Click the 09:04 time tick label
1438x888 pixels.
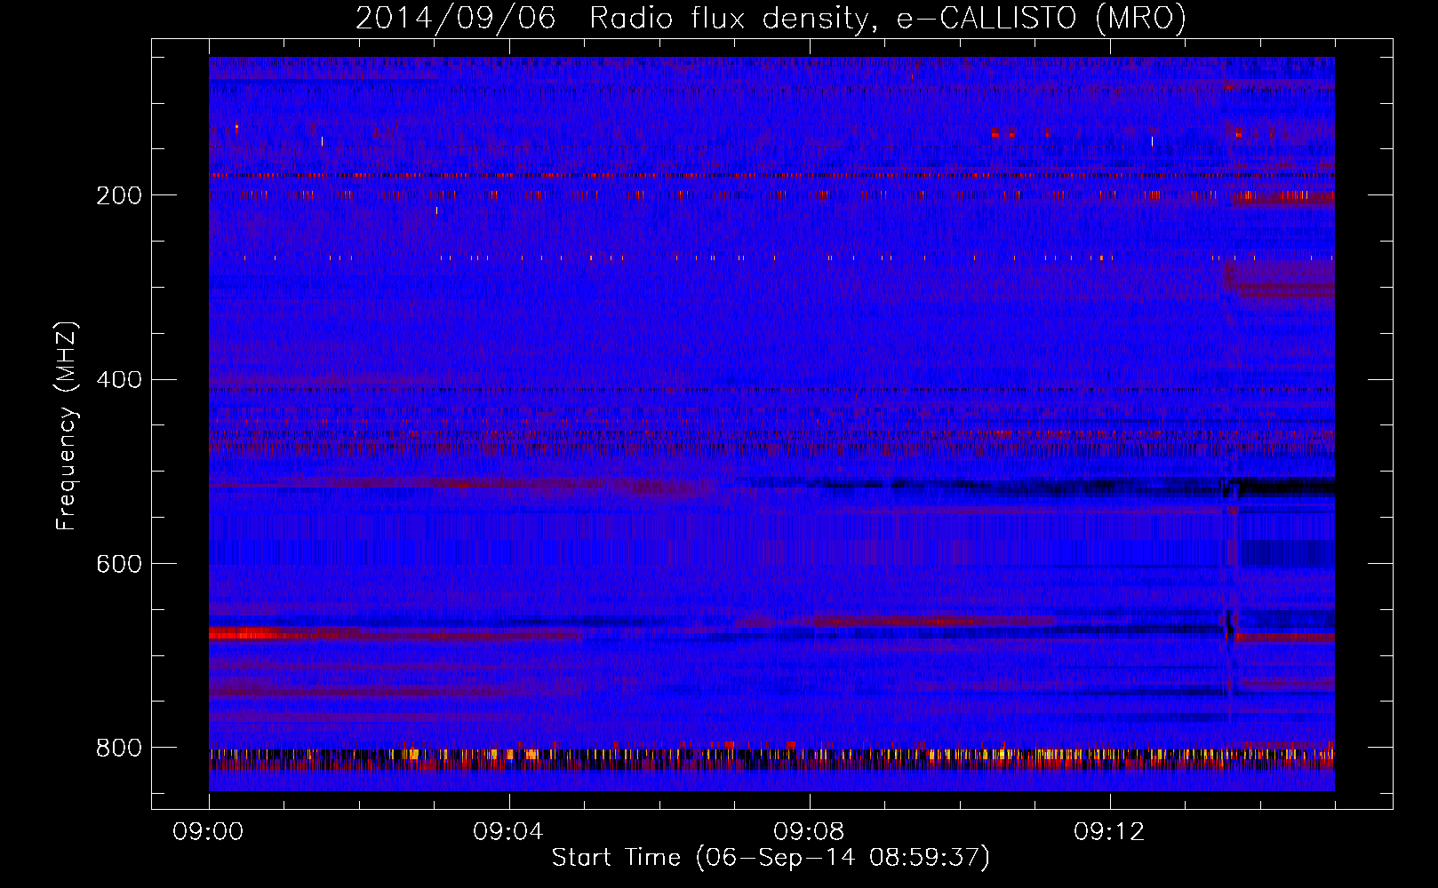point(508,831)
